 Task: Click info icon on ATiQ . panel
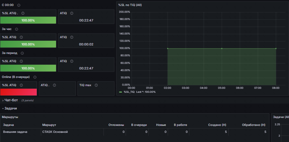coord(54,85)
